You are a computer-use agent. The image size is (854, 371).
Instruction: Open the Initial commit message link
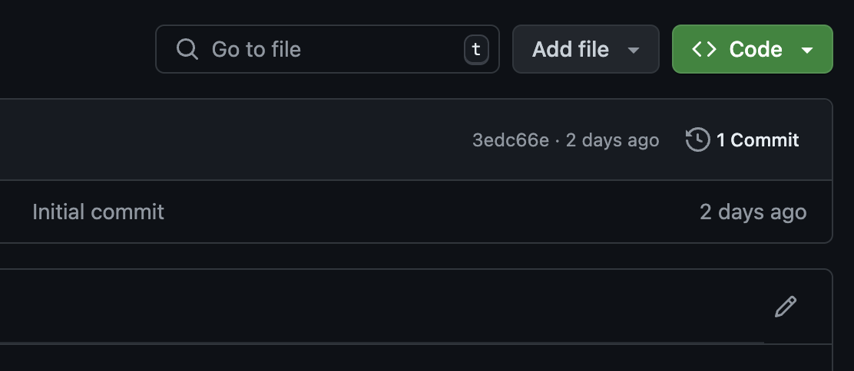pyautogui.click(x=98, y=212)
